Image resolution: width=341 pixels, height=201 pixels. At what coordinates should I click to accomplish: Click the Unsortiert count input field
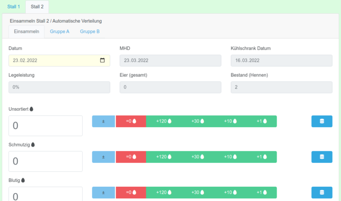(x=45, y=126)
